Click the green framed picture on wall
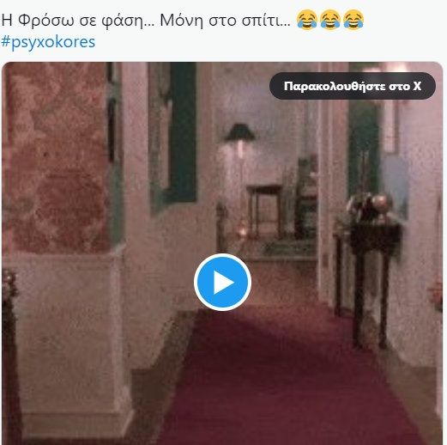447x445 pixels. click(x=173, y=135)
